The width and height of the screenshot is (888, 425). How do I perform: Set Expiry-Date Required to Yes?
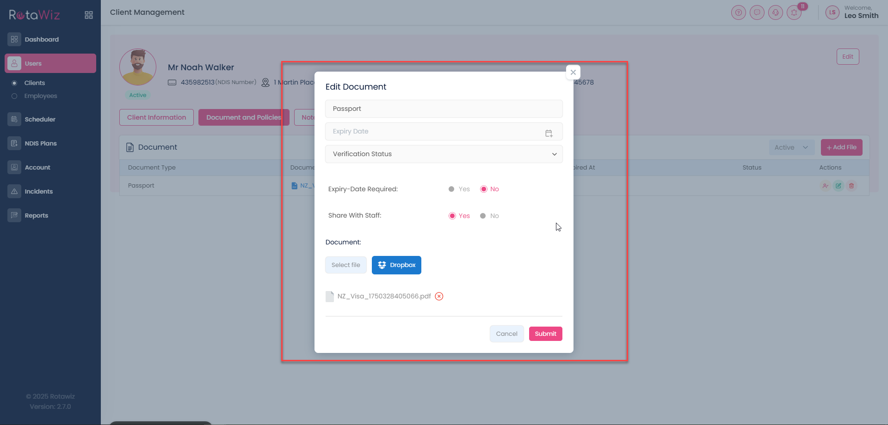[451, 189]
